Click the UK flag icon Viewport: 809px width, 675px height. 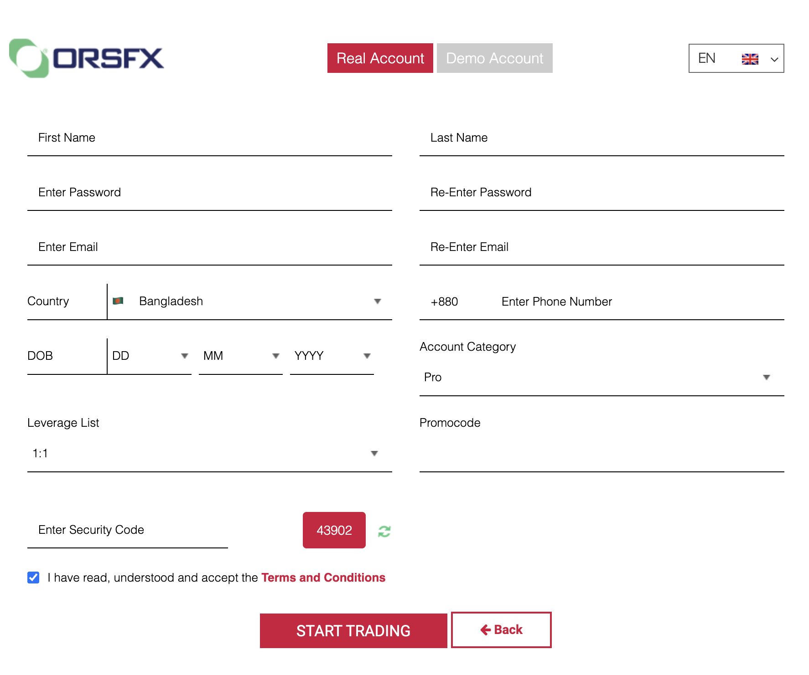pos(750,59)
